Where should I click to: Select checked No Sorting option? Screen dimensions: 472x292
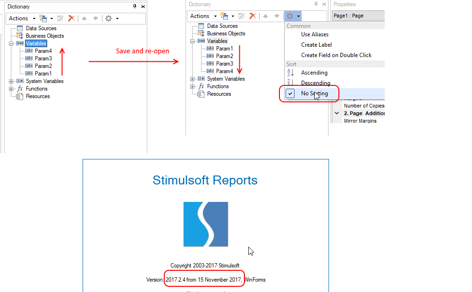click(335, 93)
